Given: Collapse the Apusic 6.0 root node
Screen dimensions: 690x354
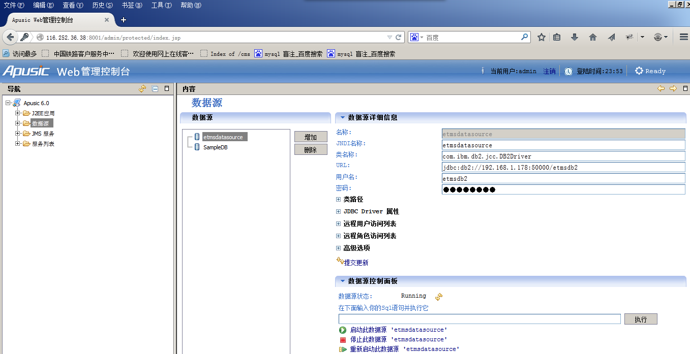Looking at the screenshot, I should [x=8, y=103].
